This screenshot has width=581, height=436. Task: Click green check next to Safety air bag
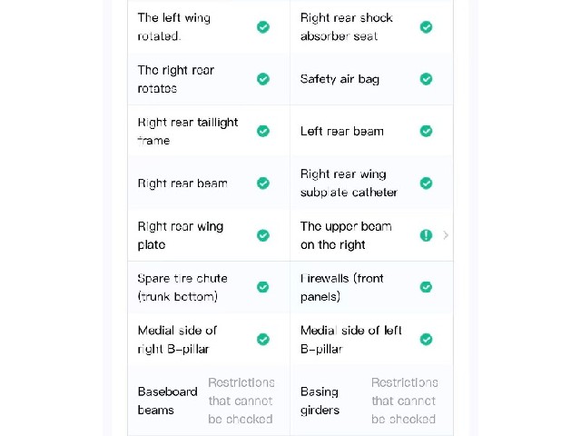426,79
